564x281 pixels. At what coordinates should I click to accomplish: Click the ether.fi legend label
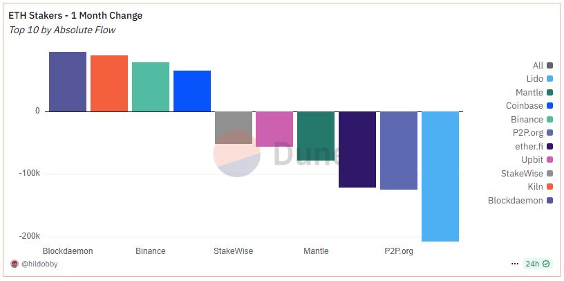click(x=529, y=147)
